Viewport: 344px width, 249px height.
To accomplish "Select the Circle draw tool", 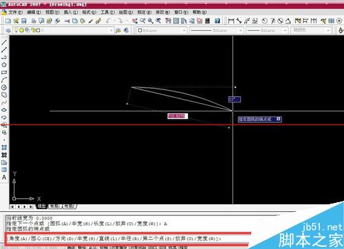I will point(4,87).
